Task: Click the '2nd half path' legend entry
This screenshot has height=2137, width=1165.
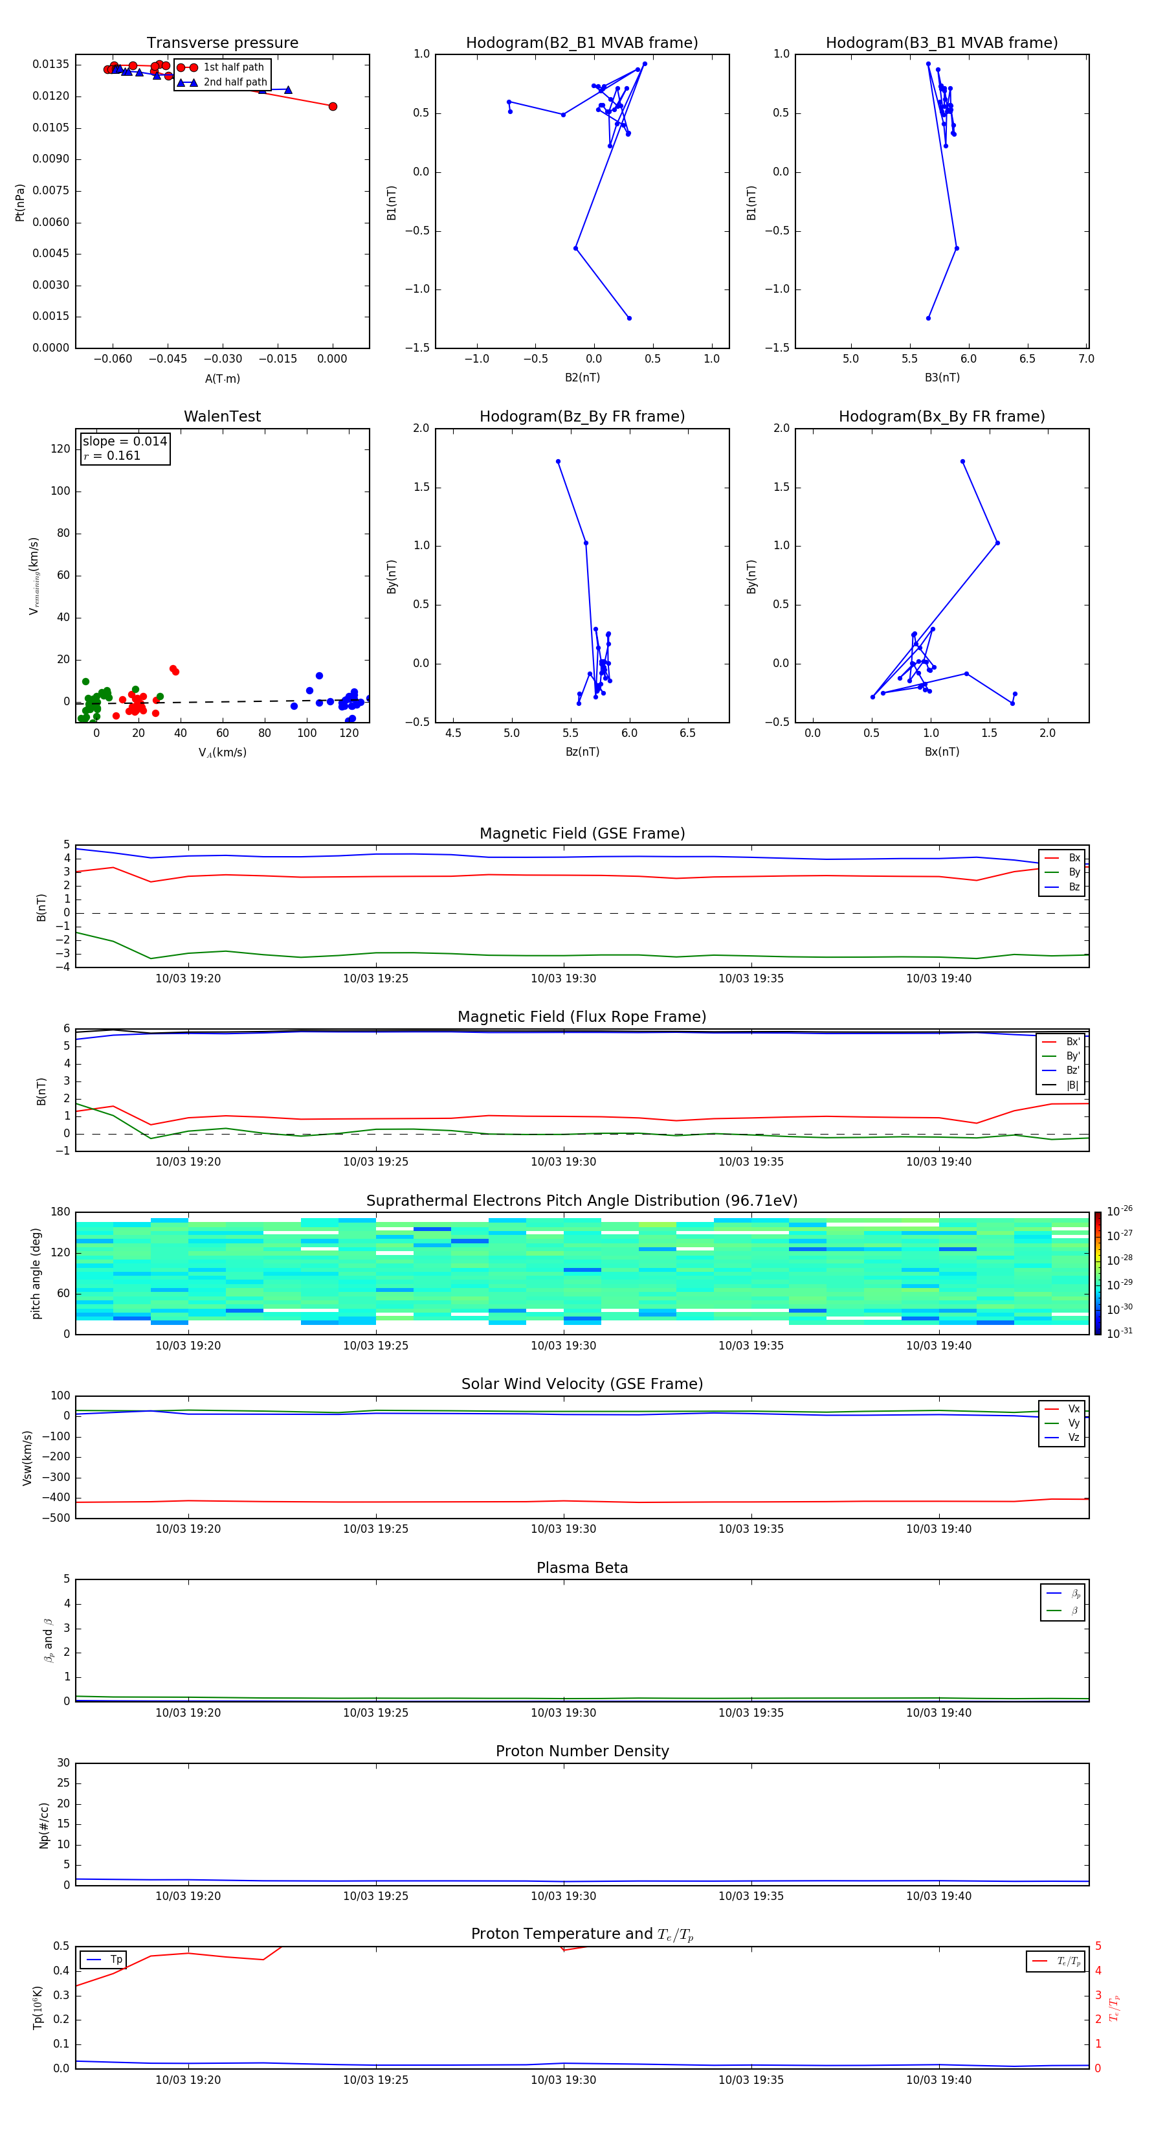Action: tap(222, 82)
